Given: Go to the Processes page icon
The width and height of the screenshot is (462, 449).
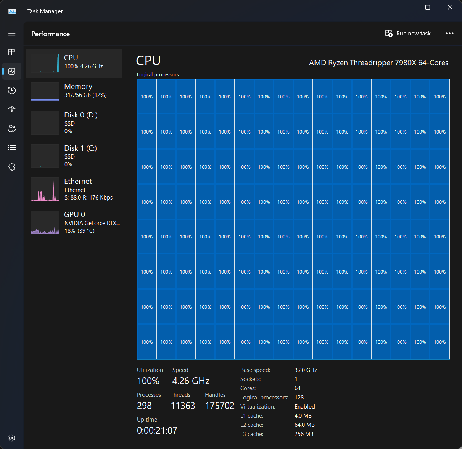Looking at the screenshot, I should click(12, 52).
